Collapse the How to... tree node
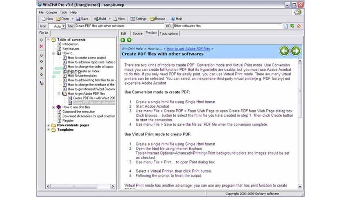The width and height of the screenshot is (341, 197). (x=54, y=53)
